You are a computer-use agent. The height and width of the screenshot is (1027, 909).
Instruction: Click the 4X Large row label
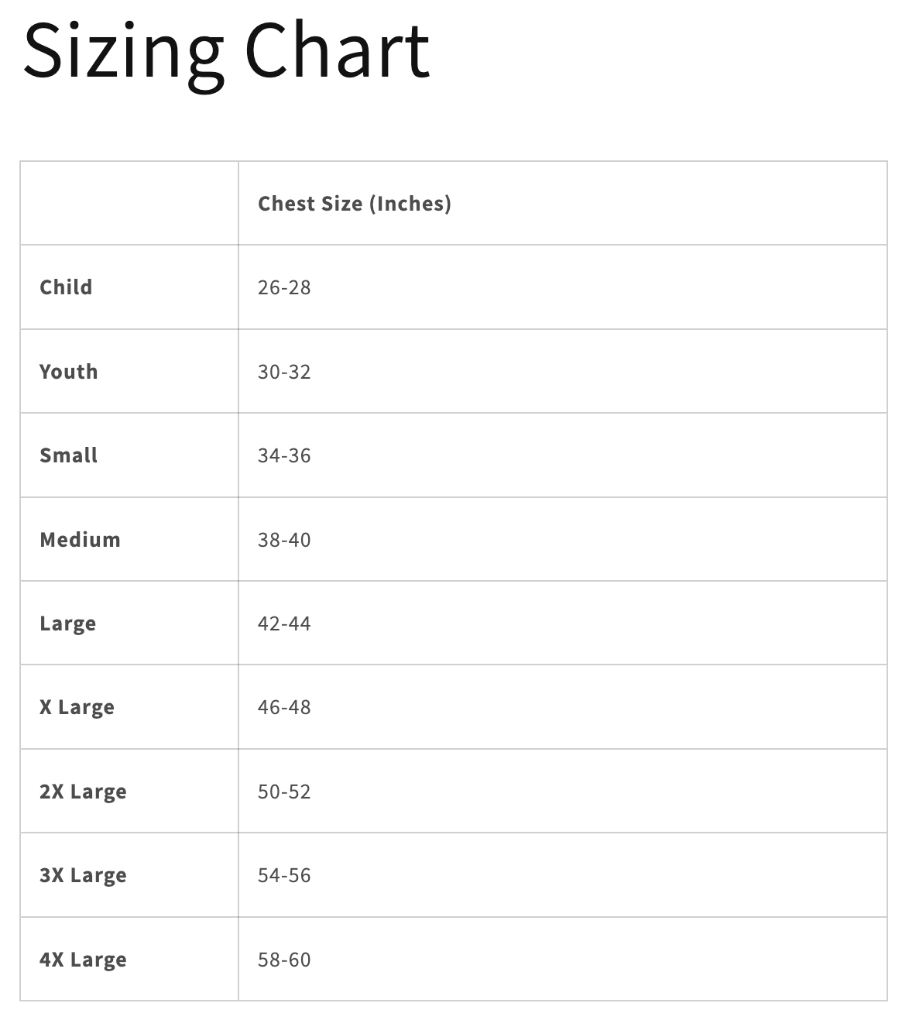(83, 960)
